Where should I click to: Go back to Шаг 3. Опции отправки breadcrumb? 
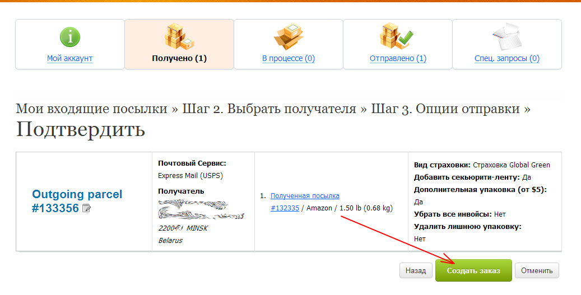(x=445, y=109)
